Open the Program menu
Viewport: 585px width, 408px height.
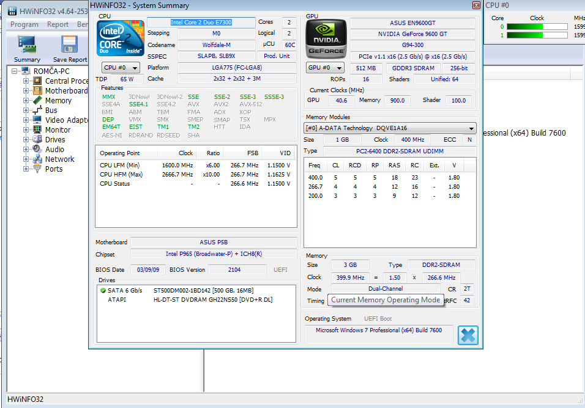point(24,24)
